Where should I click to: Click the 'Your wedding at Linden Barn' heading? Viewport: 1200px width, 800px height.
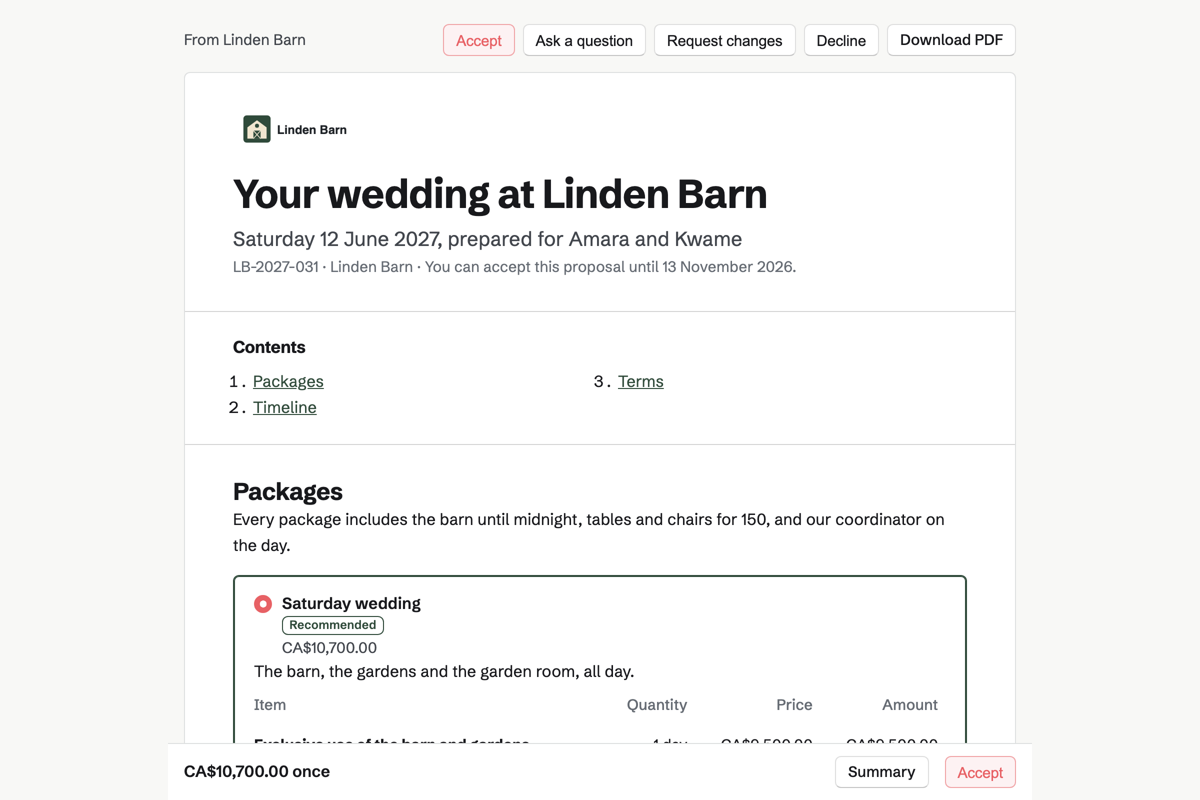coord(499,194)
